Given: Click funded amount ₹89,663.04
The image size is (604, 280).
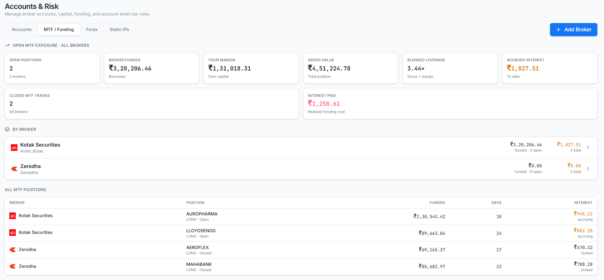Looking at the screenshot, I should [x=432, y=233].
